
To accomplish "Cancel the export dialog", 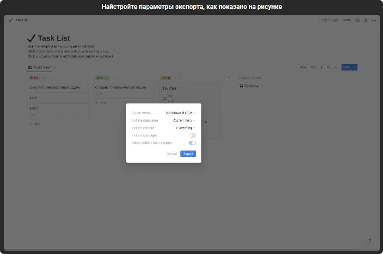I will pos(171,154).
